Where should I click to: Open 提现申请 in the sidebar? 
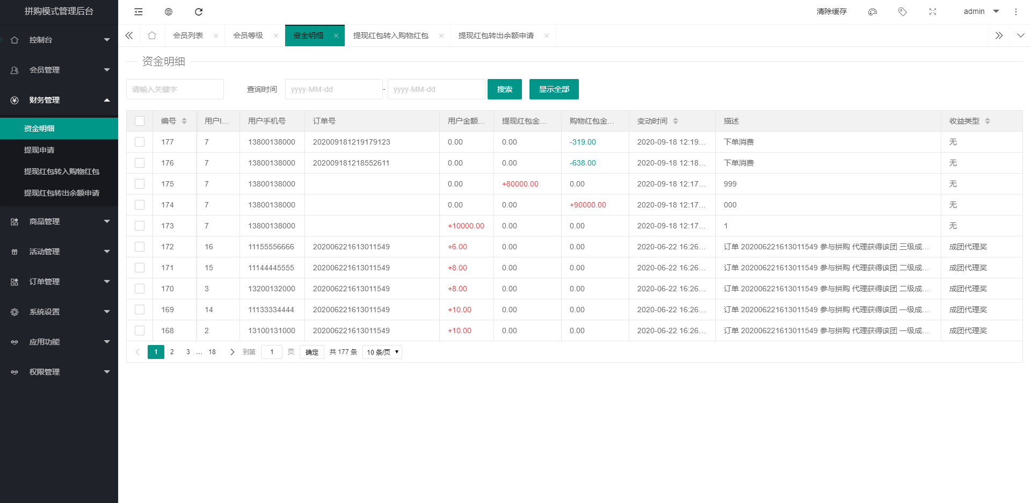[39, 150]
